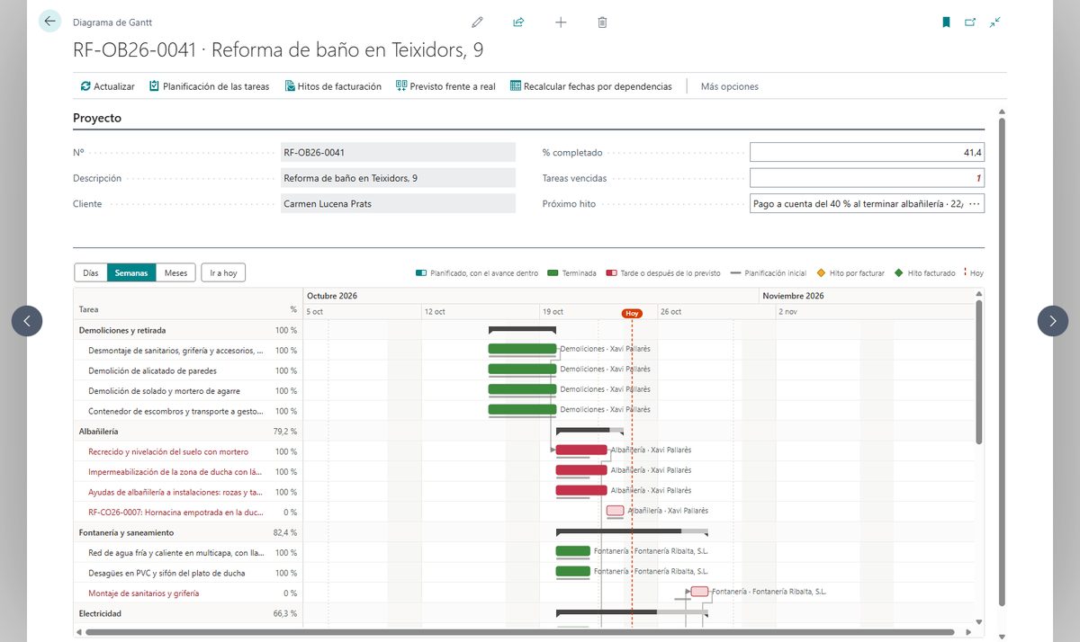The width and height of the screenshot is (1080, 642).
Task: Click the Tarea column header
Action: point(89,309)
